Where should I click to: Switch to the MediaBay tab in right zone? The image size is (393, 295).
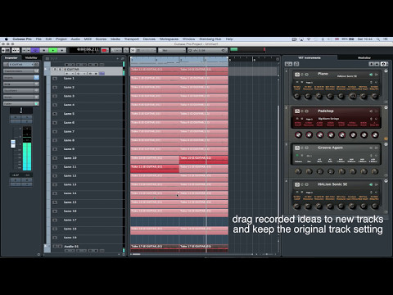(x=364, y=57)
